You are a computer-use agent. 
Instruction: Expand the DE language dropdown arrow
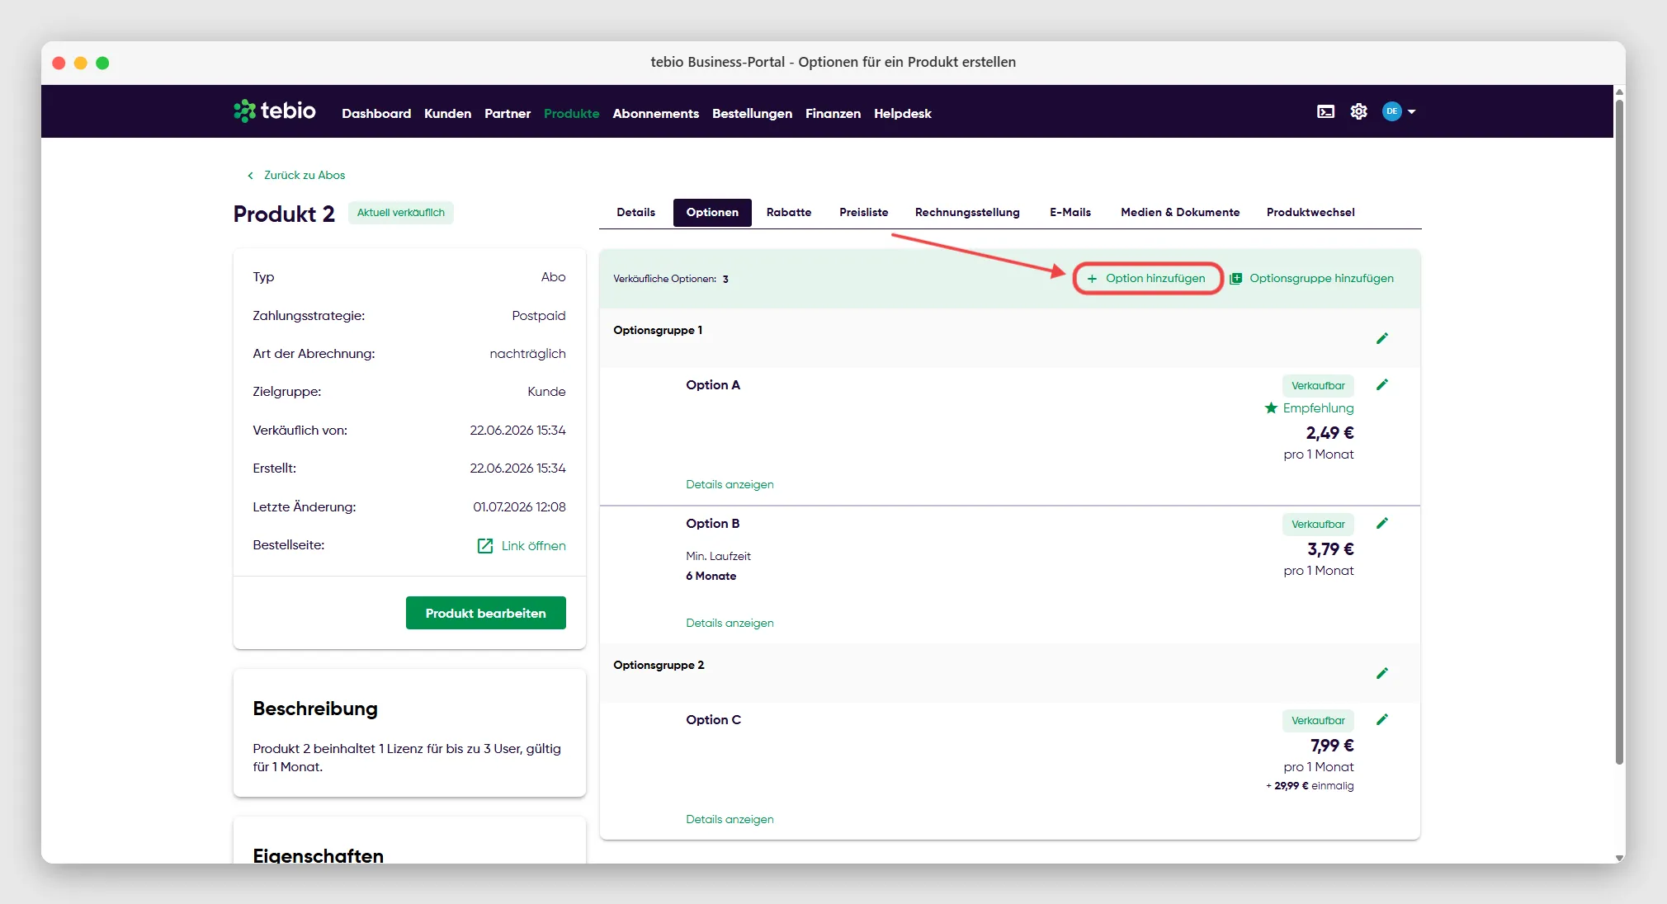click(1411, 111)
